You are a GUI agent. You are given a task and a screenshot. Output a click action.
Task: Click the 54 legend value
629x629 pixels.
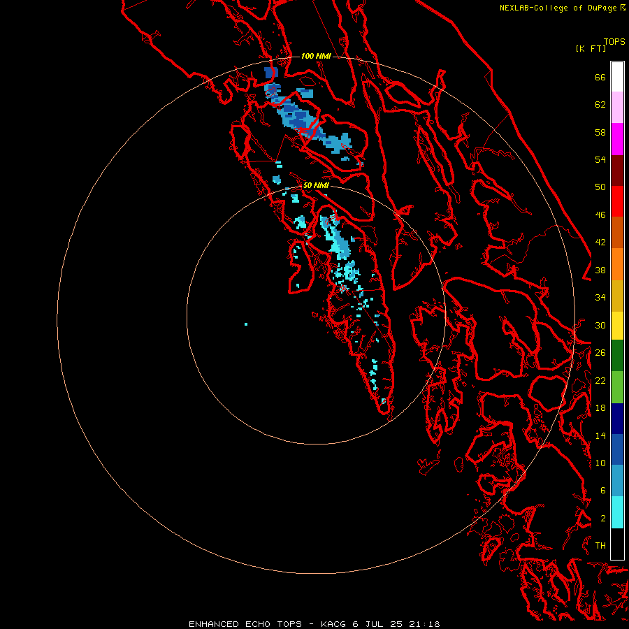click(x=600, y=159)
